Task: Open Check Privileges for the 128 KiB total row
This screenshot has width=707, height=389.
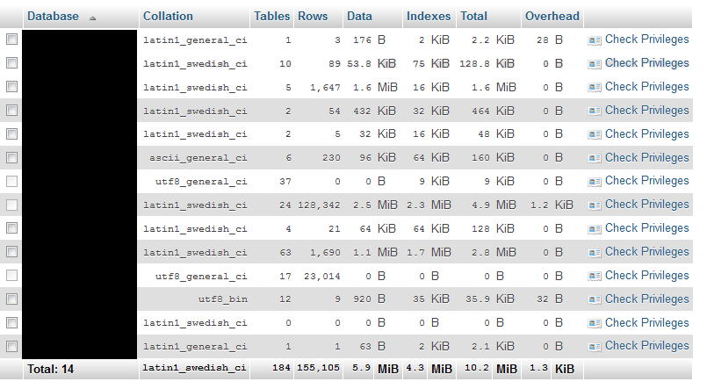Action: coord(646,228)
